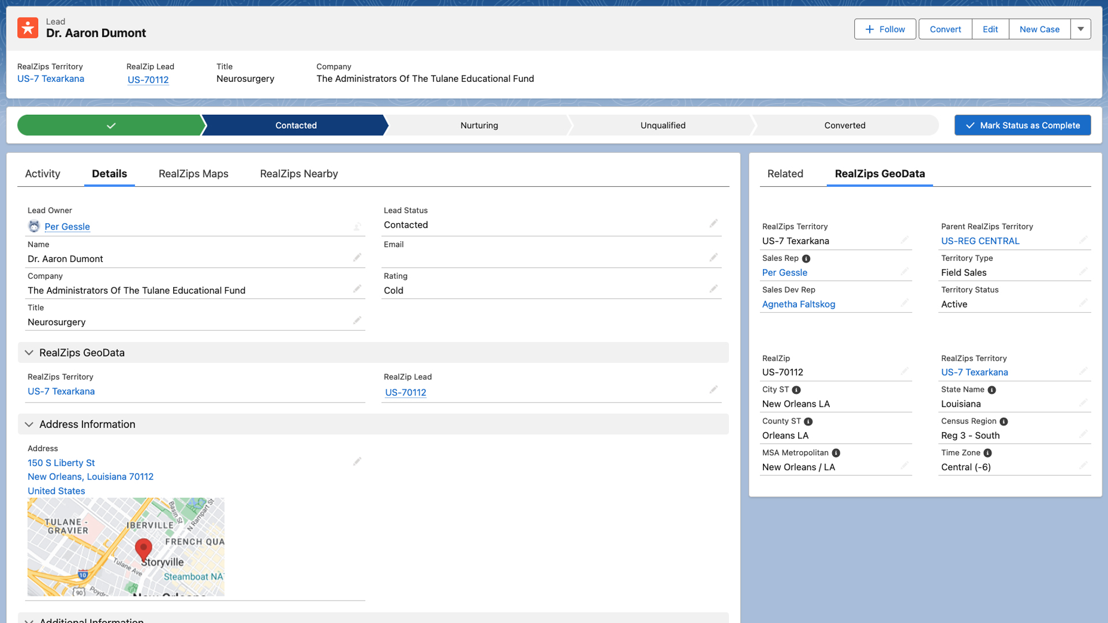Select Unqualified stage in status path

pyautogui.click(x=663, y=125)
